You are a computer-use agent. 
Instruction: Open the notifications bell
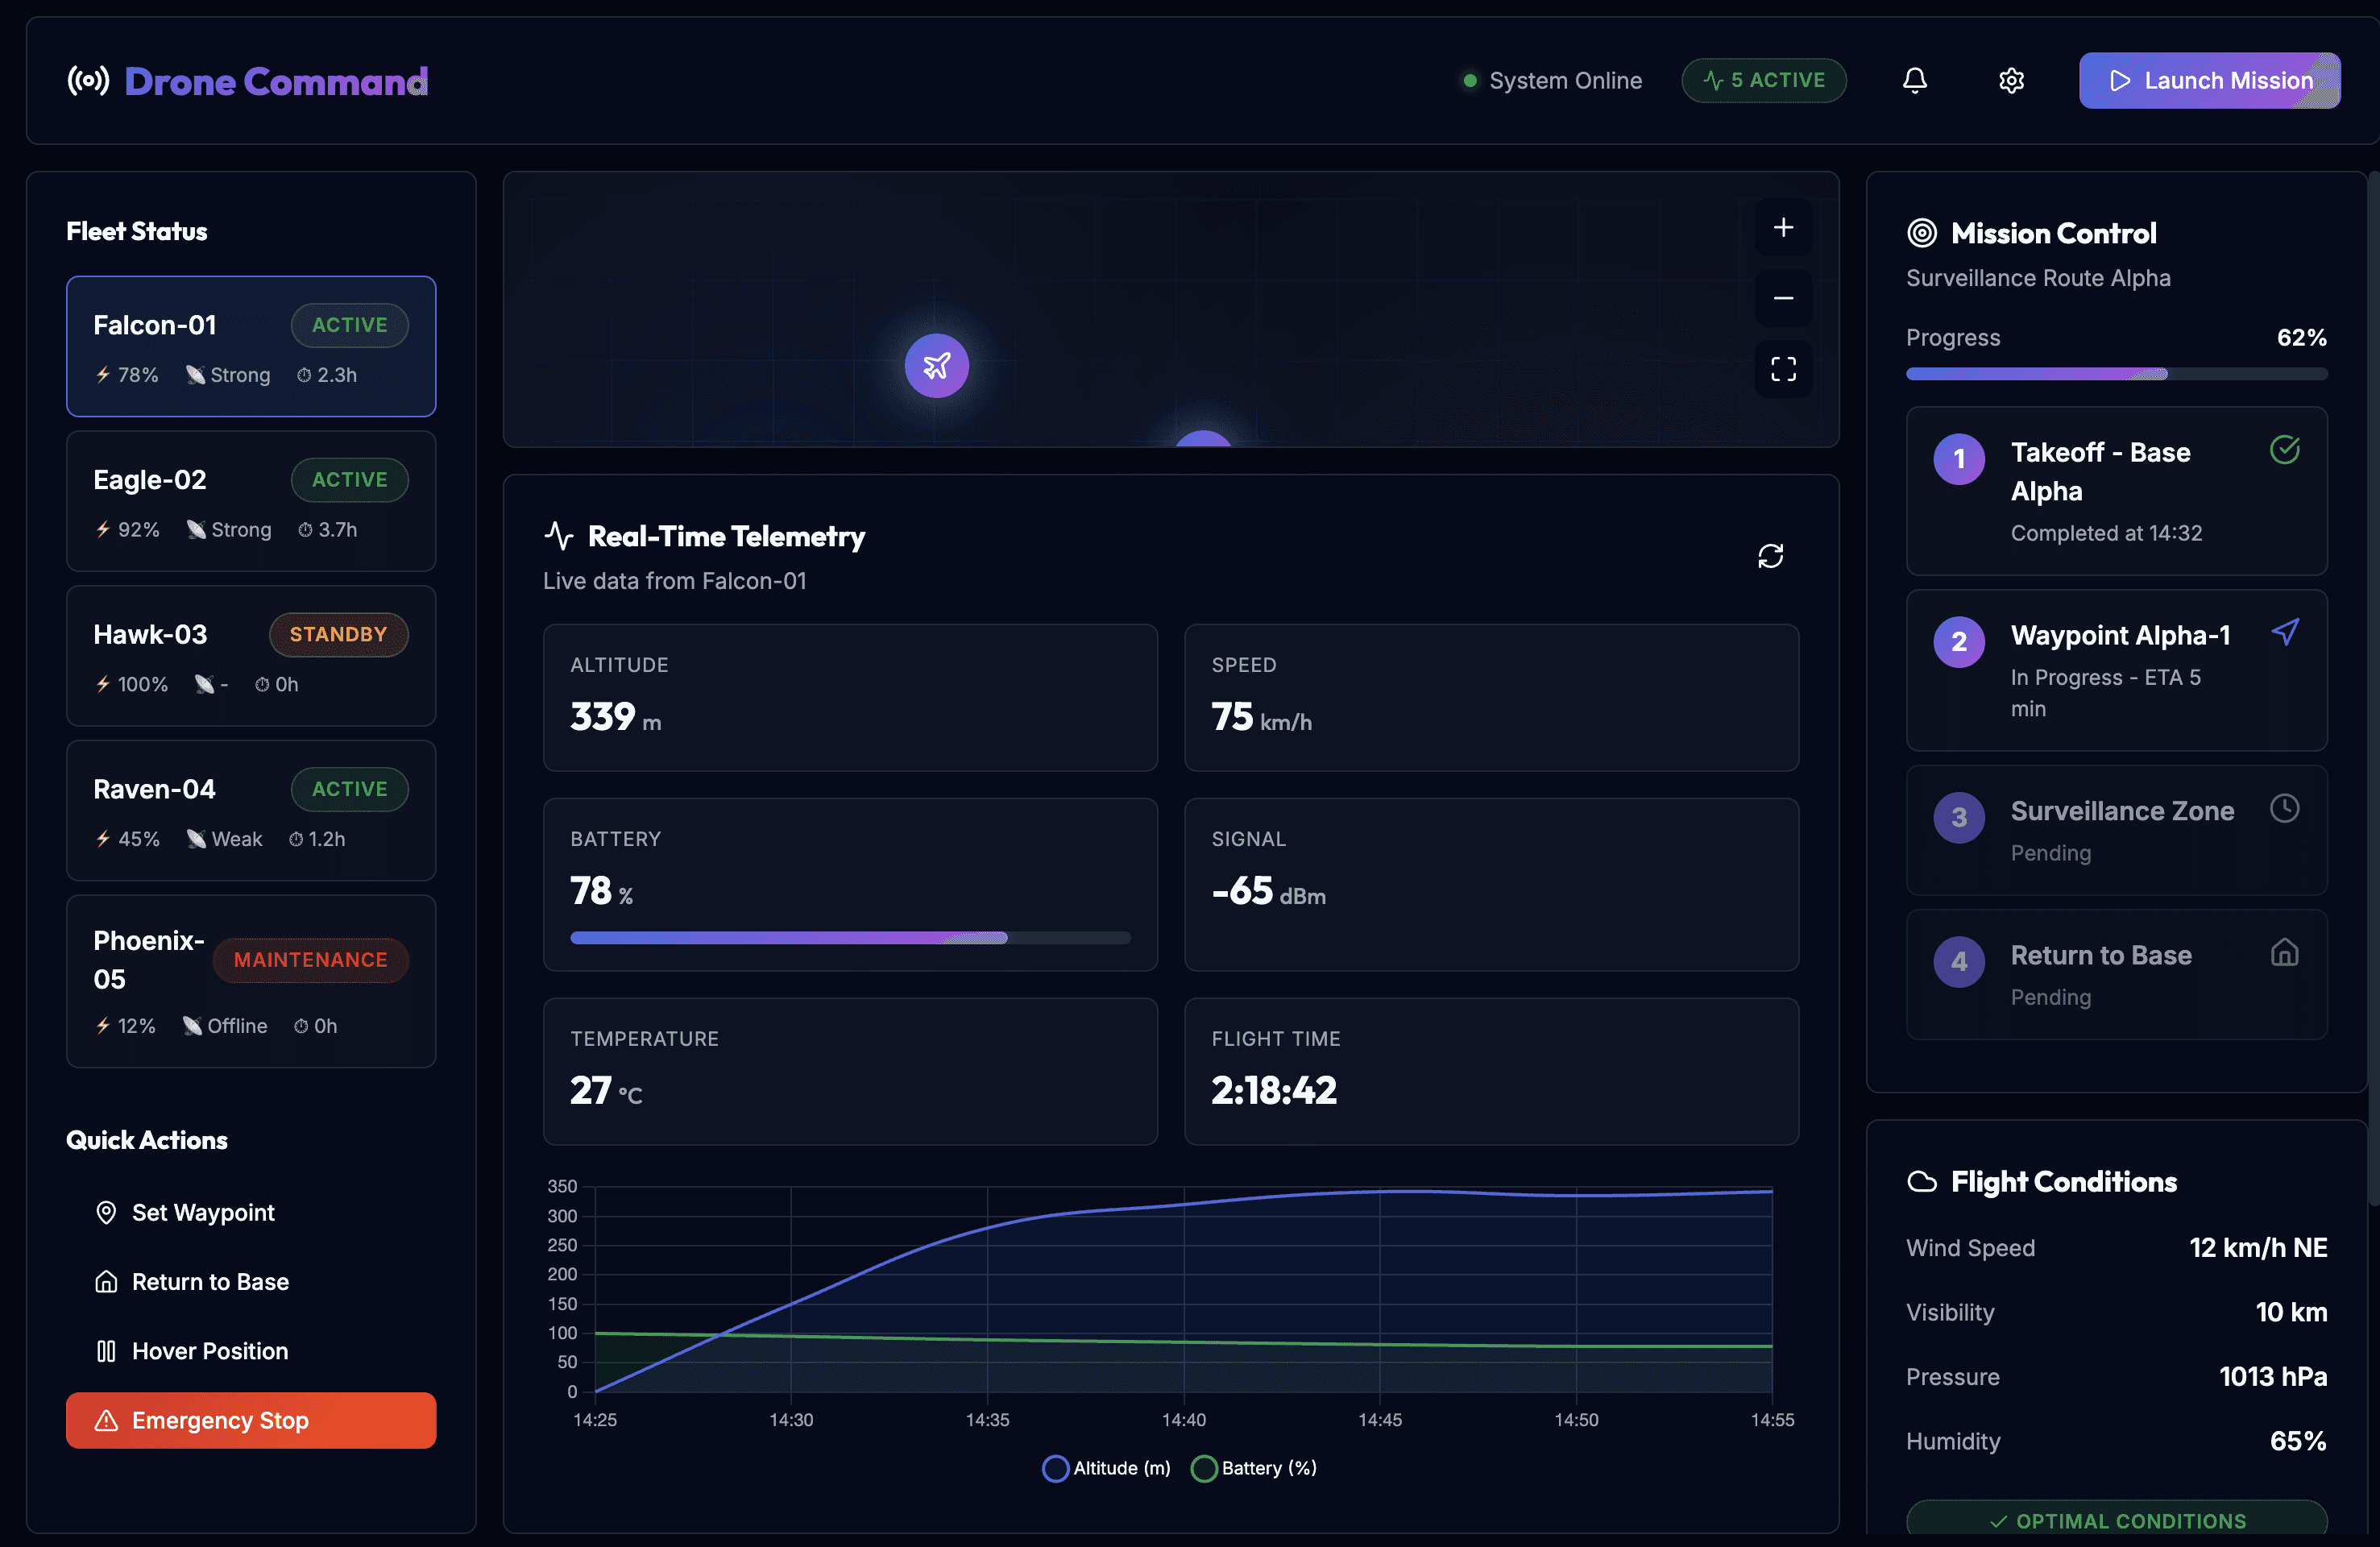(x=1914, y=80)
